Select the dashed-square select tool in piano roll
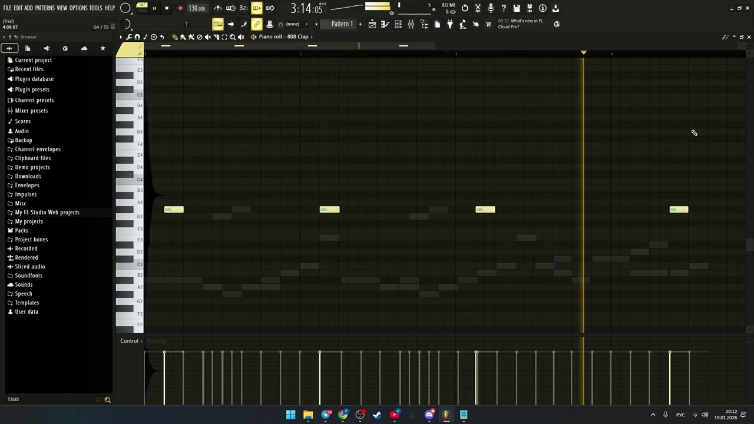 pyautogui.click(x=224, y=37)
